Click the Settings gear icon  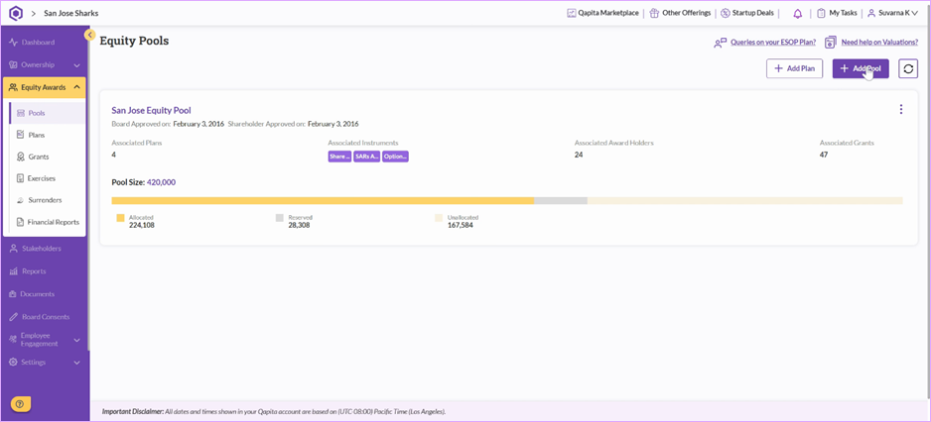tap(13, 363)
